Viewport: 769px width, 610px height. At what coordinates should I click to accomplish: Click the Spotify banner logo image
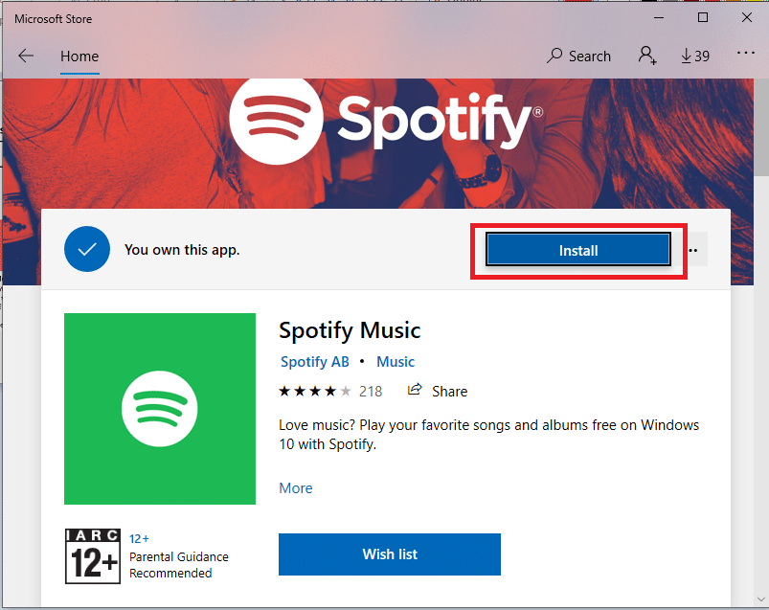click(386, 120)
